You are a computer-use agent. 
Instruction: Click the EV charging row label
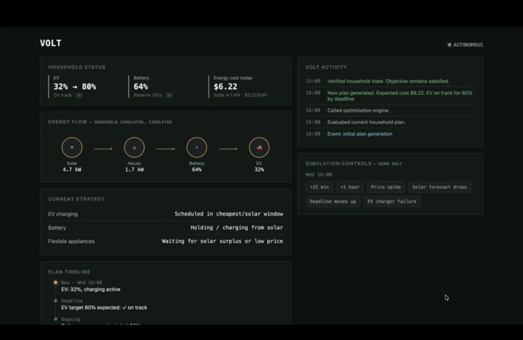[63, 214]
